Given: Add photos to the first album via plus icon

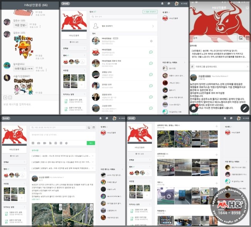Looking at the screenshot, I should tap(216, 126).
